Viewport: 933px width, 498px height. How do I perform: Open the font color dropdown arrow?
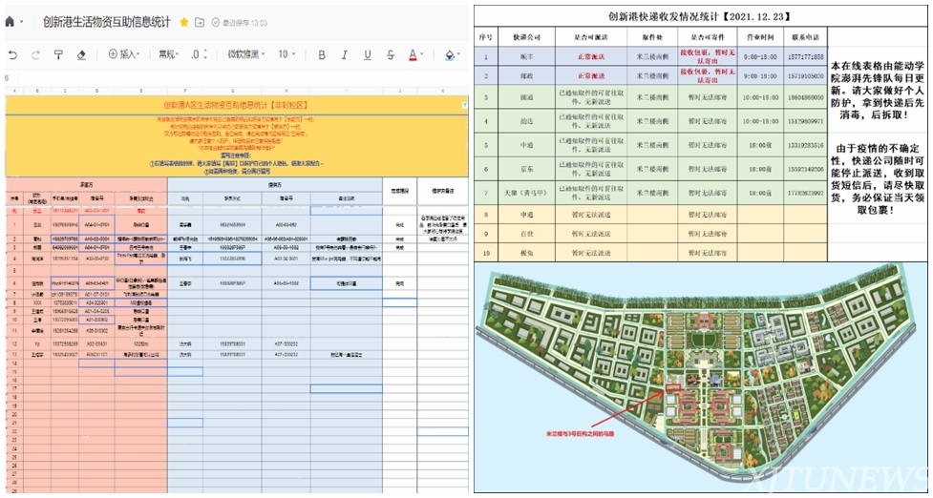pyautogui.click(x=422, y=54)
